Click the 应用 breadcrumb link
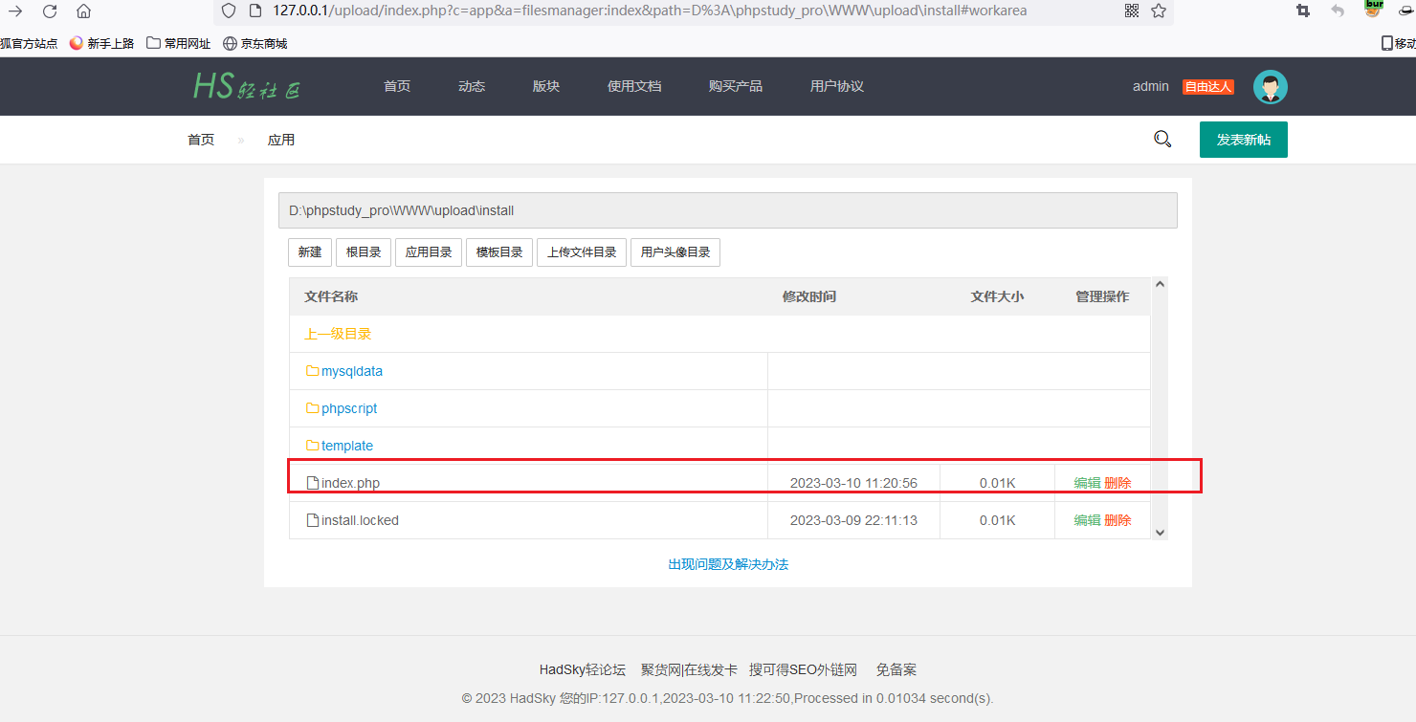 tap(281, 140)
